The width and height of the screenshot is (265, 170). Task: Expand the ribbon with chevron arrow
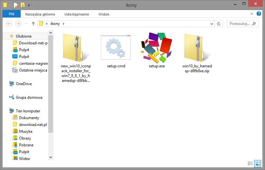click(x=252, y=14)
